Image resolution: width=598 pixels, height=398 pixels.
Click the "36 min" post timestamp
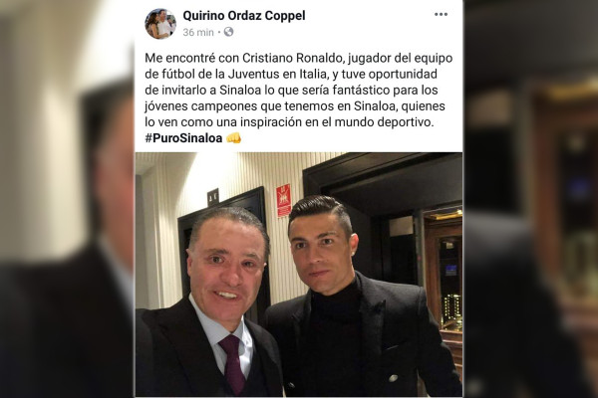(x=198, y=33)
